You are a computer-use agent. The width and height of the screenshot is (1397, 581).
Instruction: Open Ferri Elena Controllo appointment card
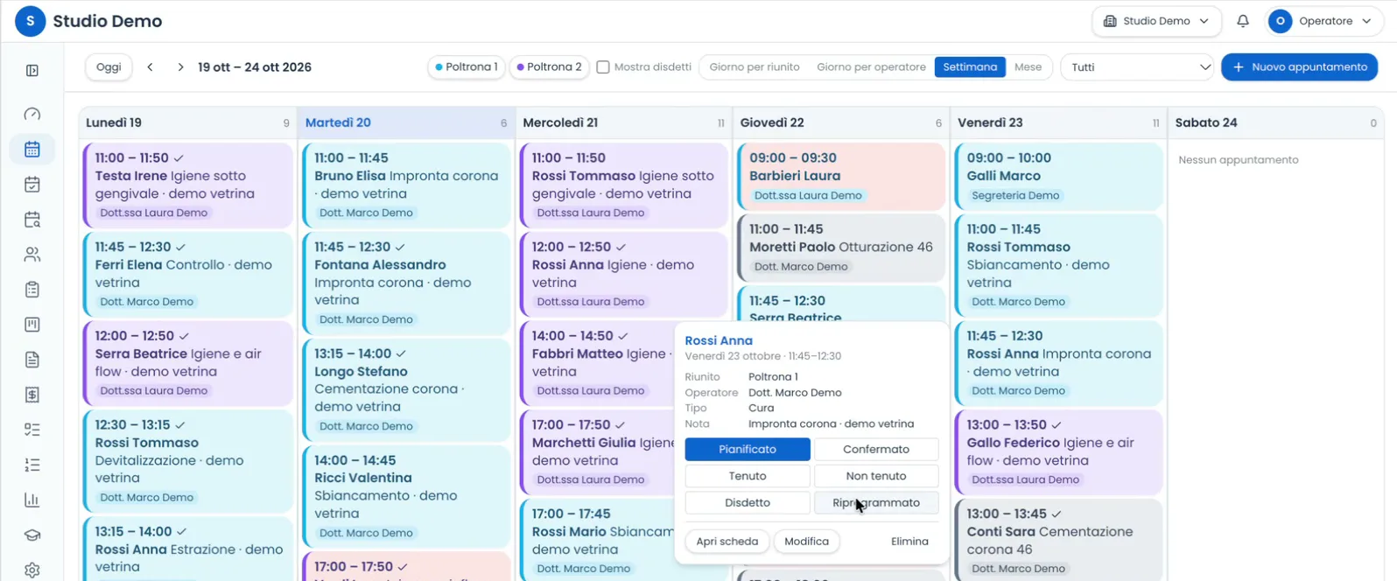point(187,274)
